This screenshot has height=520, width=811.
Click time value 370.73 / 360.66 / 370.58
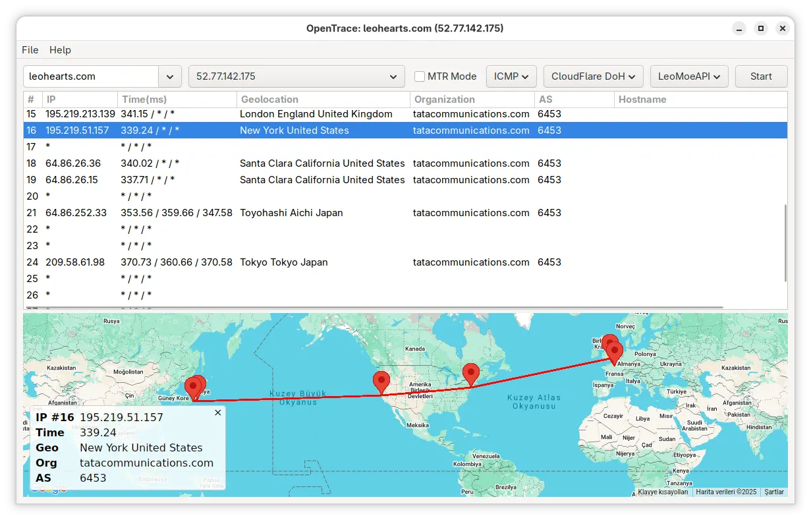point(176,262)
